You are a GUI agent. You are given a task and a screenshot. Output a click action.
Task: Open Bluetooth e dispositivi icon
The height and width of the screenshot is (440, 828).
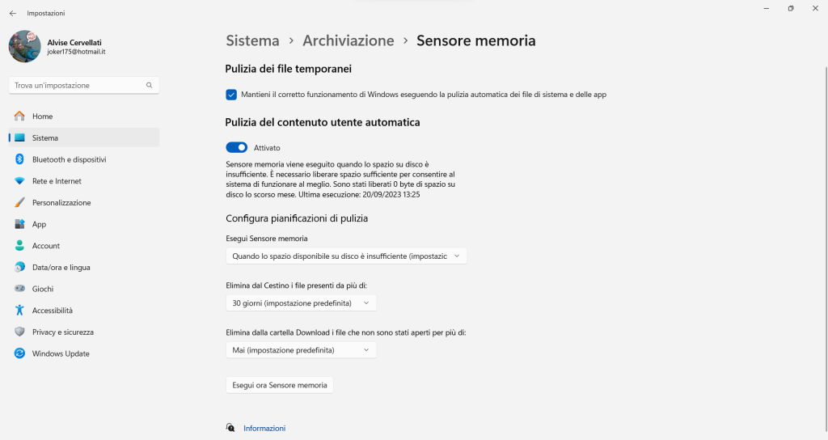pyautogui.click(x=19, y=159)
